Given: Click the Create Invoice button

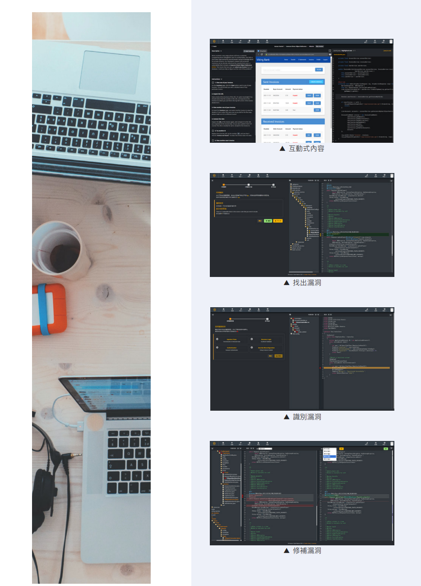Looking at the screenshot, I should [x=316, y=82].
